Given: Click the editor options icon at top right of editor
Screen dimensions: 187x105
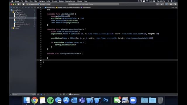Looking at the screenshot, I should (173, 8).
